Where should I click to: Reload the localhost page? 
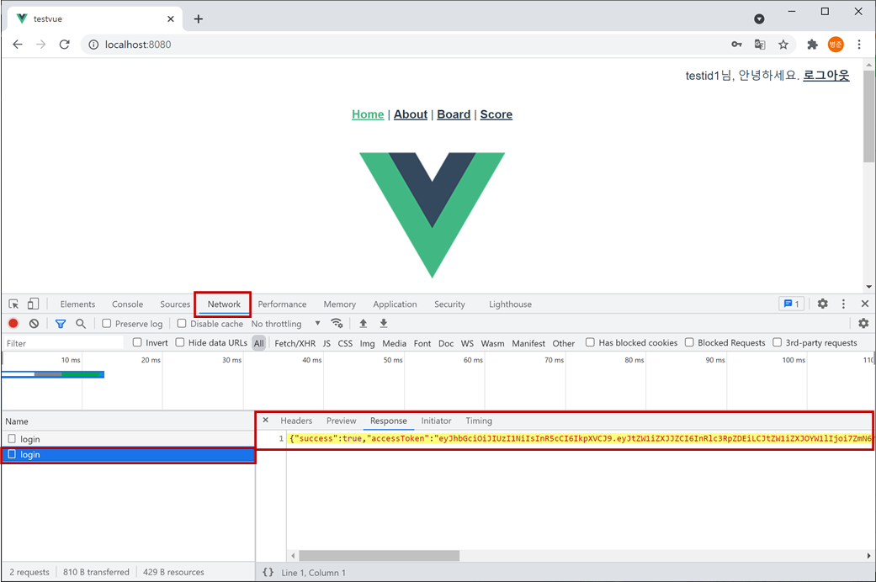64,44
